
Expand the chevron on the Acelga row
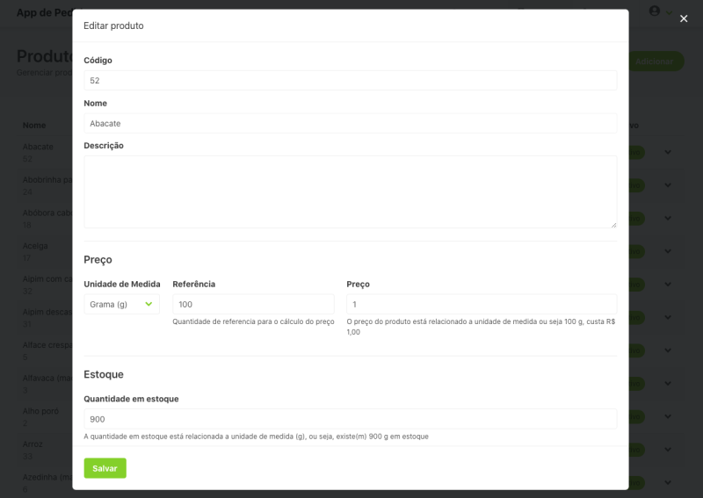click(668, 252)
